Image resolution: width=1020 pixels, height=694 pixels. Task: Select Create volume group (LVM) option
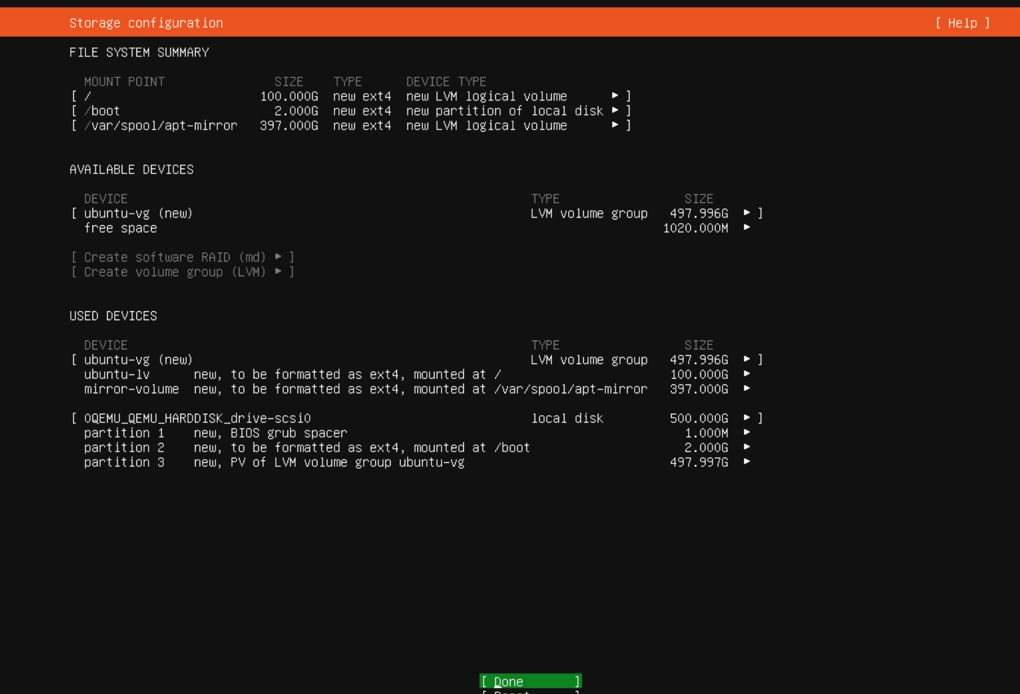click(x=182, y=272)
